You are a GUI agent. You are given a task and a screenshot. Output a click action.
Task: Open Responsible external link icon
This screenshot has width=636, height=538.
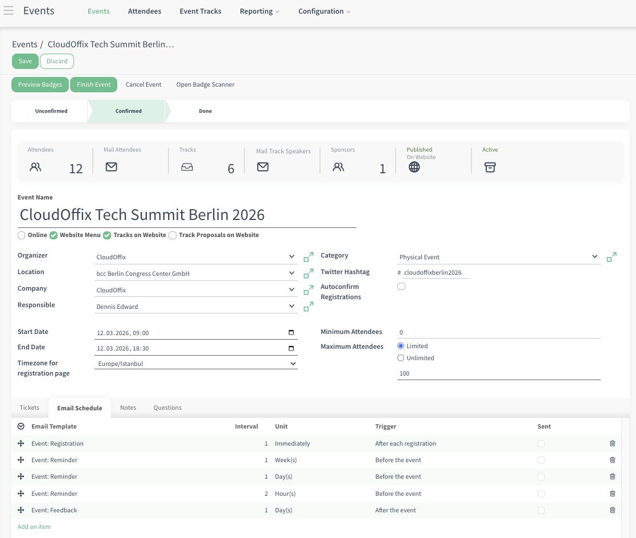[x=308, y=307]
